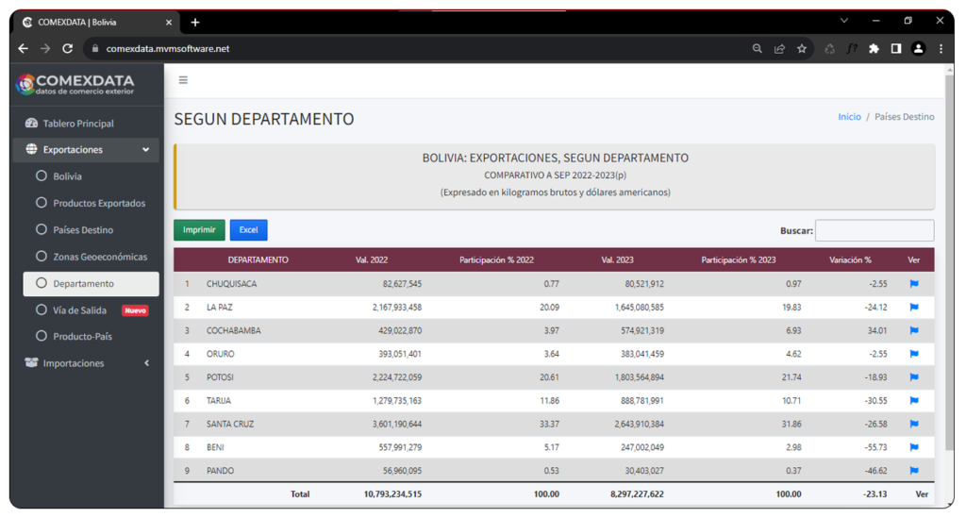Viewport: 966px width, 518px height.
Task: Export the table with the Excel button
Action: tap(248, 230)
